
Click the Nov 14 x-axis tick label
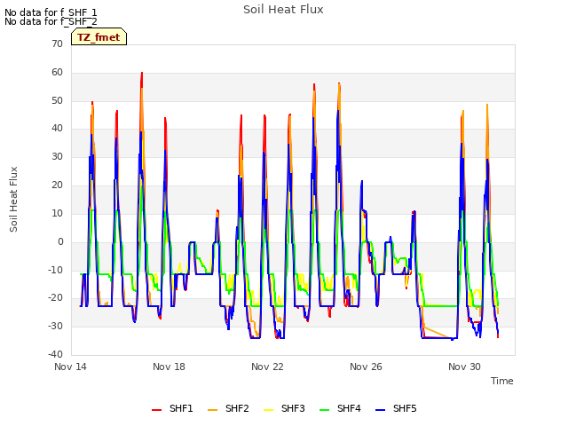click(x=70, y=367)
